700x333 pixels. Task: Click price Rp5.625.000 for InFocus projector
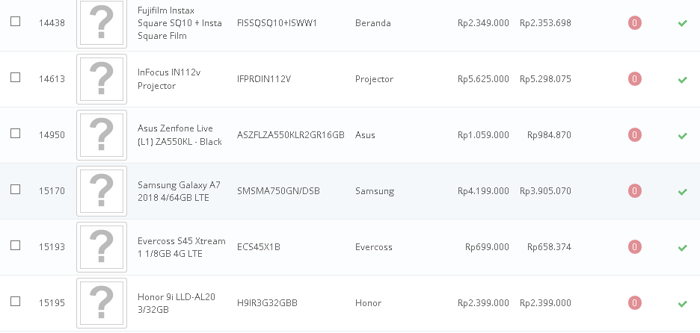tap(483, 79)
